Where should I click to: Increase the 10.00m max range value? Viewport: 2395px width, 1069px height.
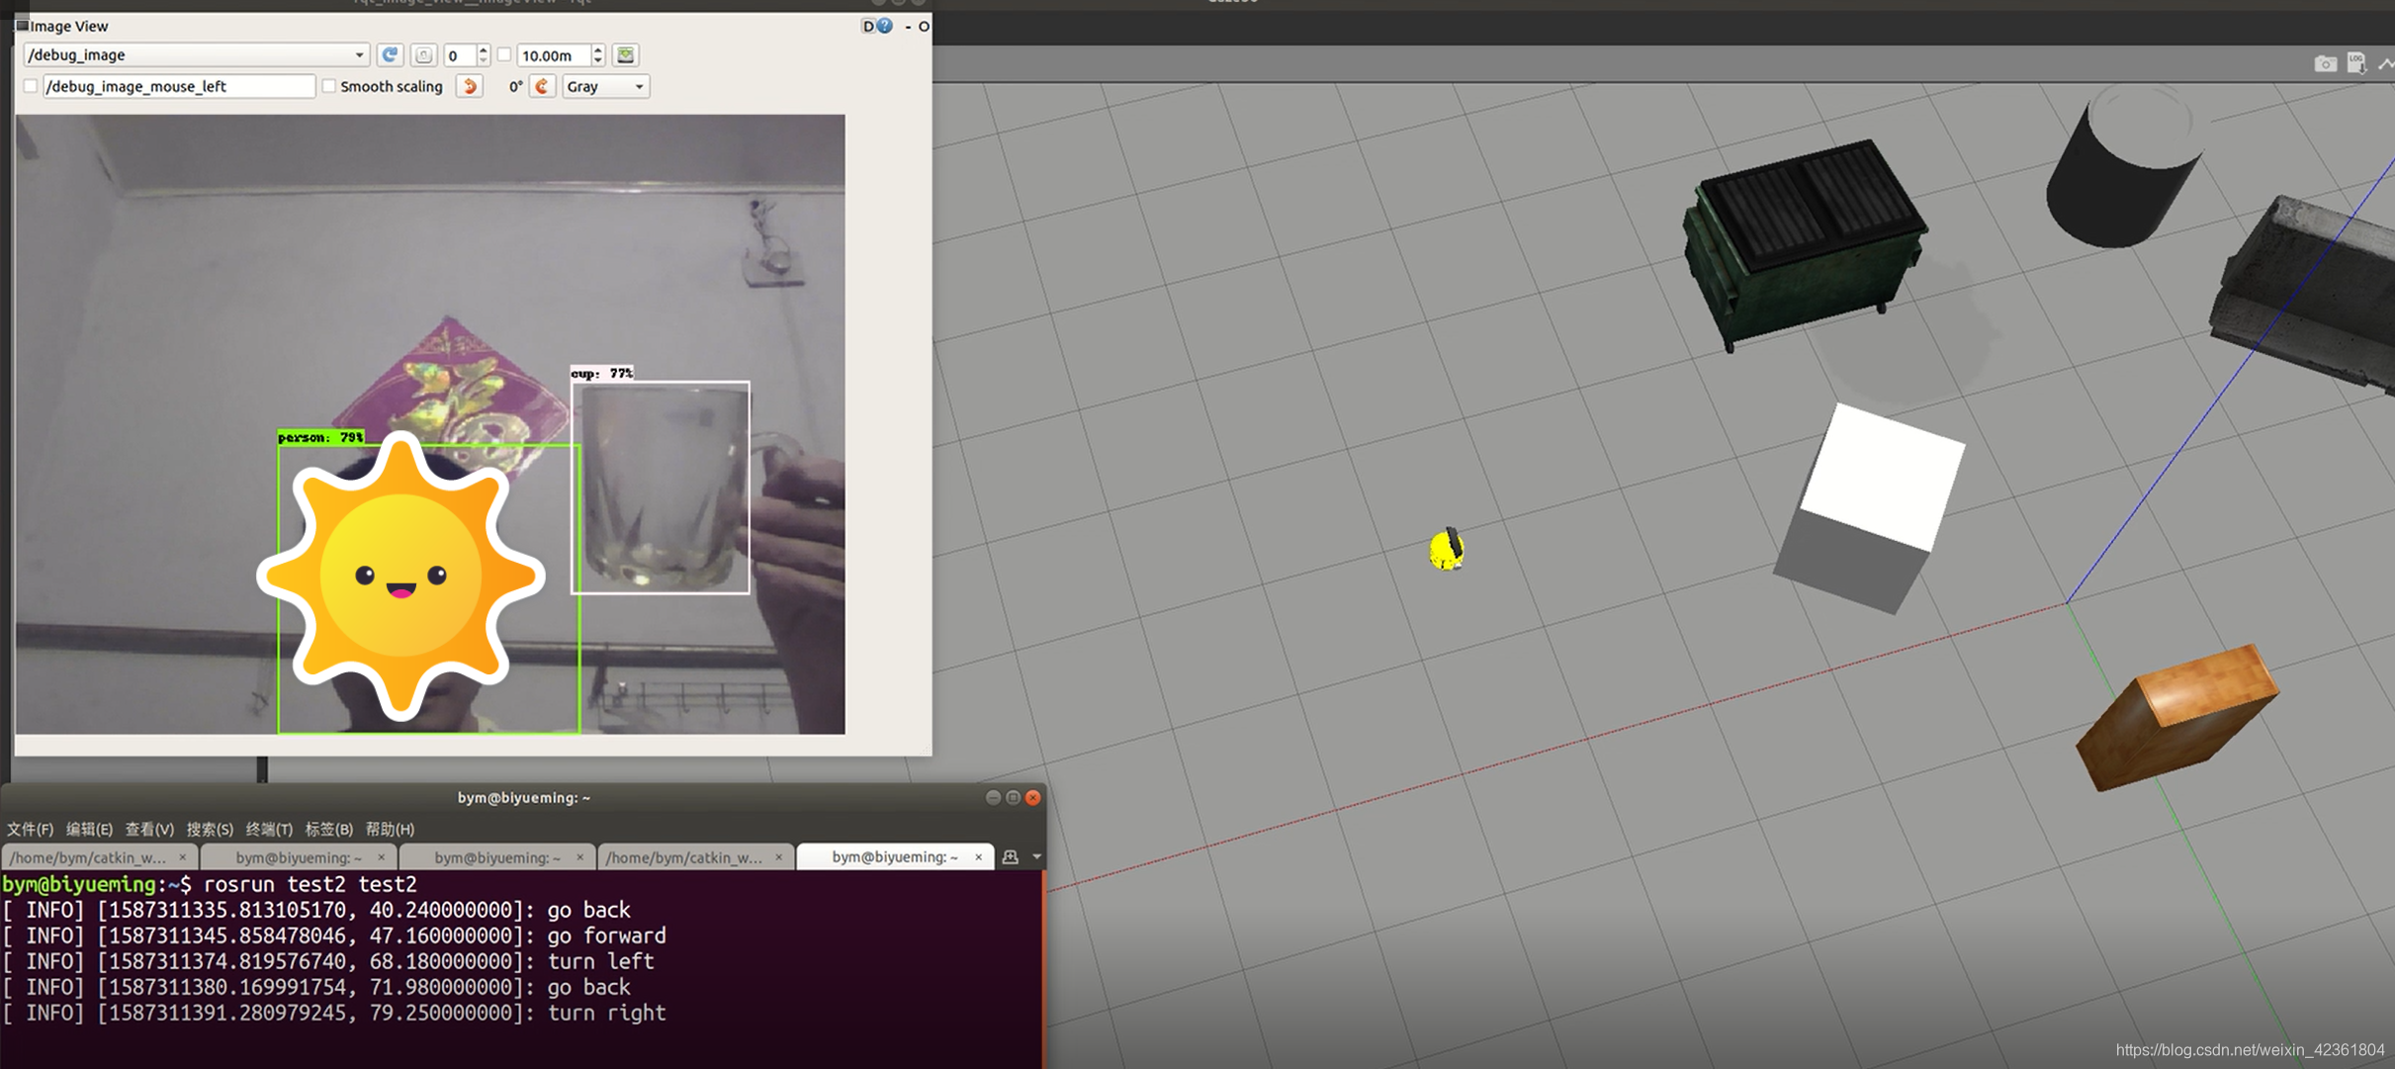coord(597,50)
